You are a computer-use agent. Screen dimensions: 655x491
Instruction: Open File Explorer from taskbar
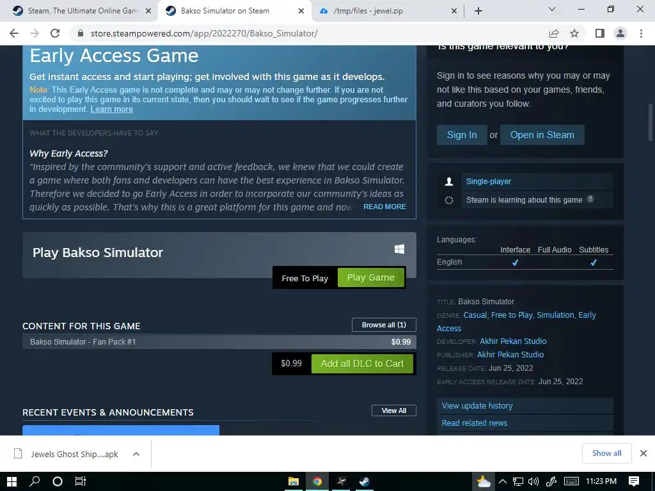(x=294, y=481)
